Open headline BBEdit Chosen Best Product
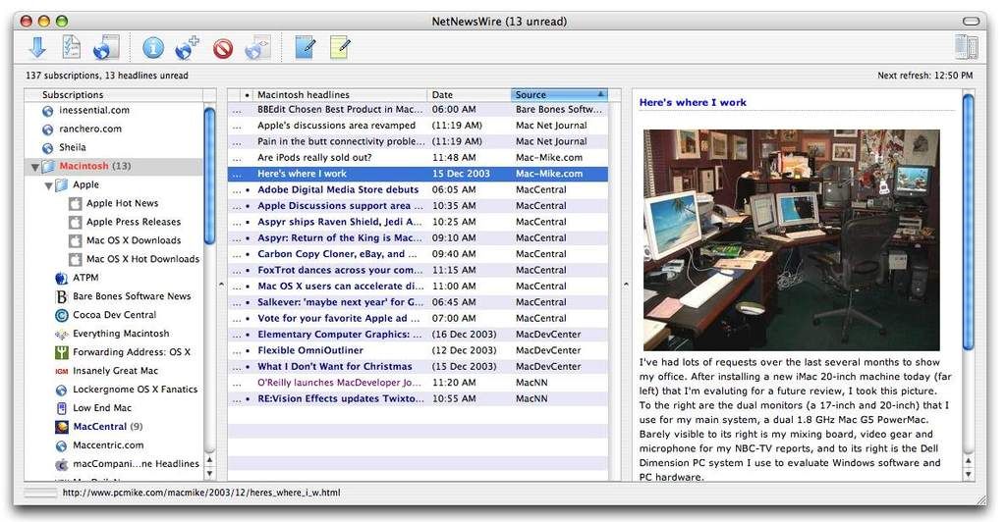Image resolution: width=1006 pixels, height=522 pixels. point(340,110)
